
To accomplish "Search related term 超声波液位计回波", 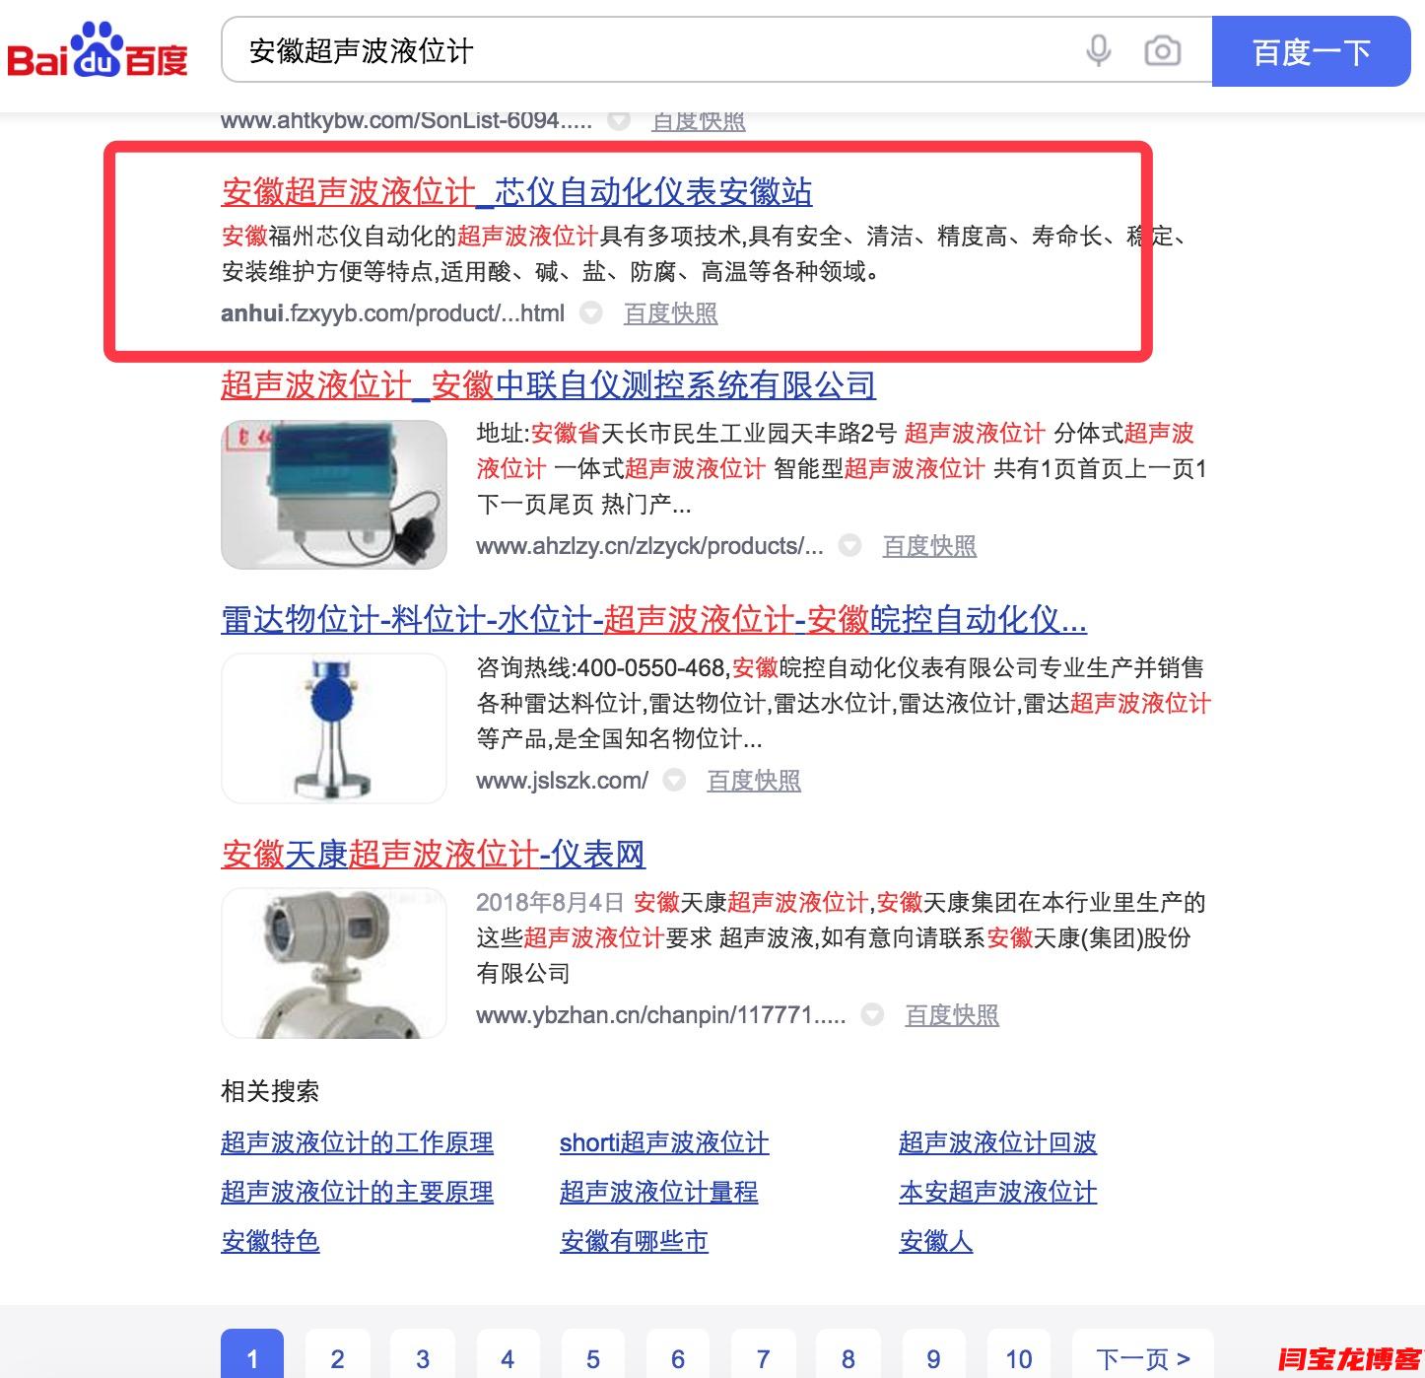I will tap(997, 1142).
